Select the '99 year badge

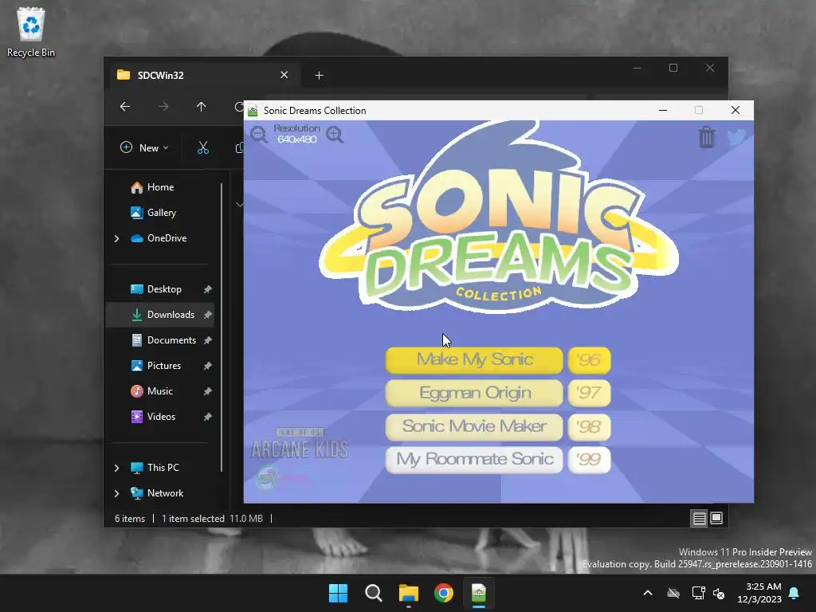[x=589, y=460]
